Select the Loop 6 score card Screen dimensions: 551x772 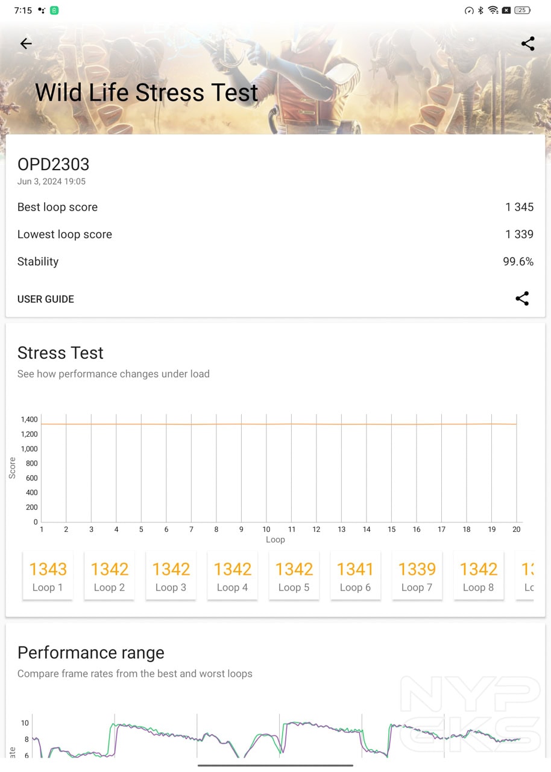pyautogui.click(x=356, y=575)
